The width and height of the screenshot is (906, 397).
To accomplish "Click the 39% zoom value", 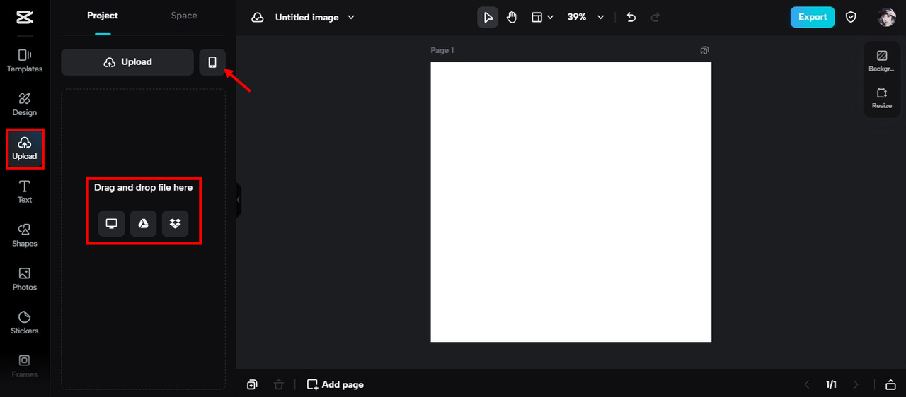I will (x=577, y=17).
